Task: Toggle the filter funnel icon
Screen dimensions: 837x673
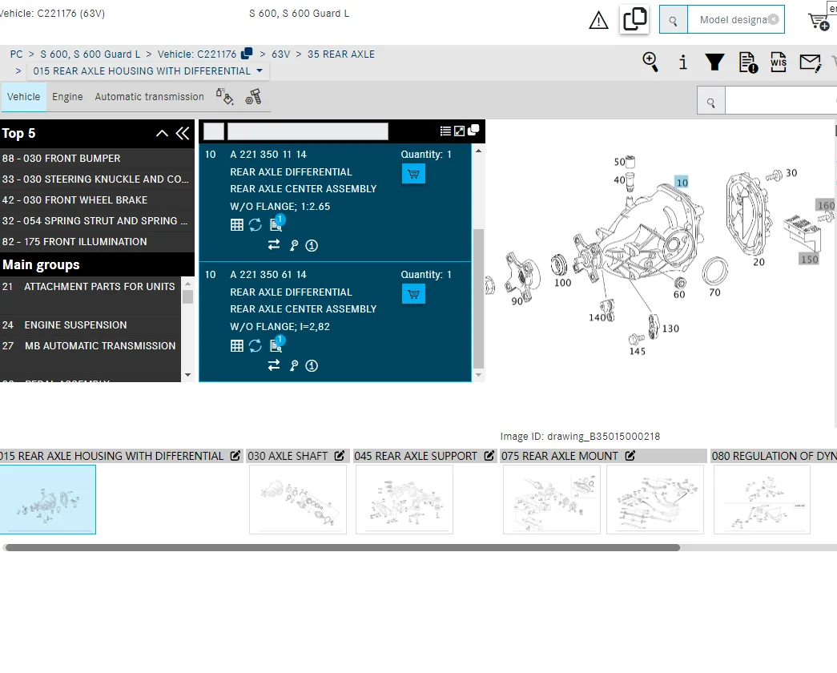Action: [x=714, y=62]
